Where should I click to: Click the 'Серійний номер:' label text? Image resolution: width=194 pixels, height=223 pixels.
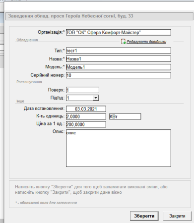(x=48, y=75)
